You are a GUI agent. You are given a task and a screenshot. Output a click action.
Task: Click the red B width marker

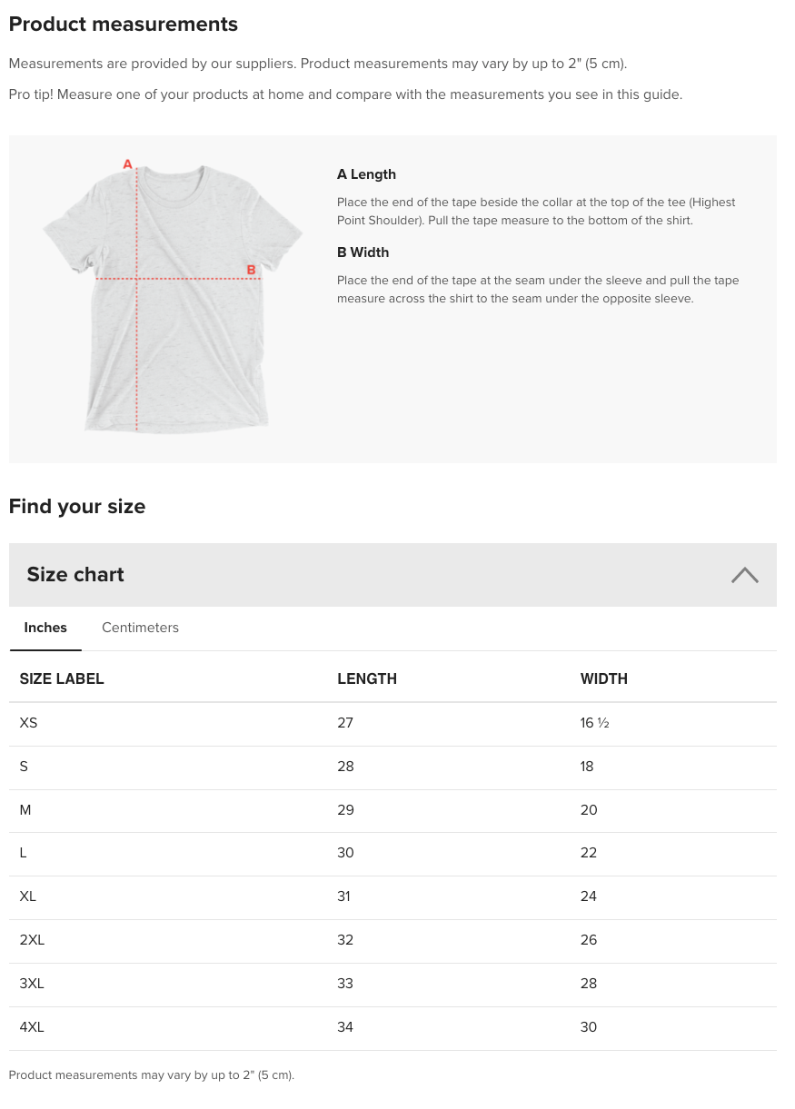pos(252,270)
